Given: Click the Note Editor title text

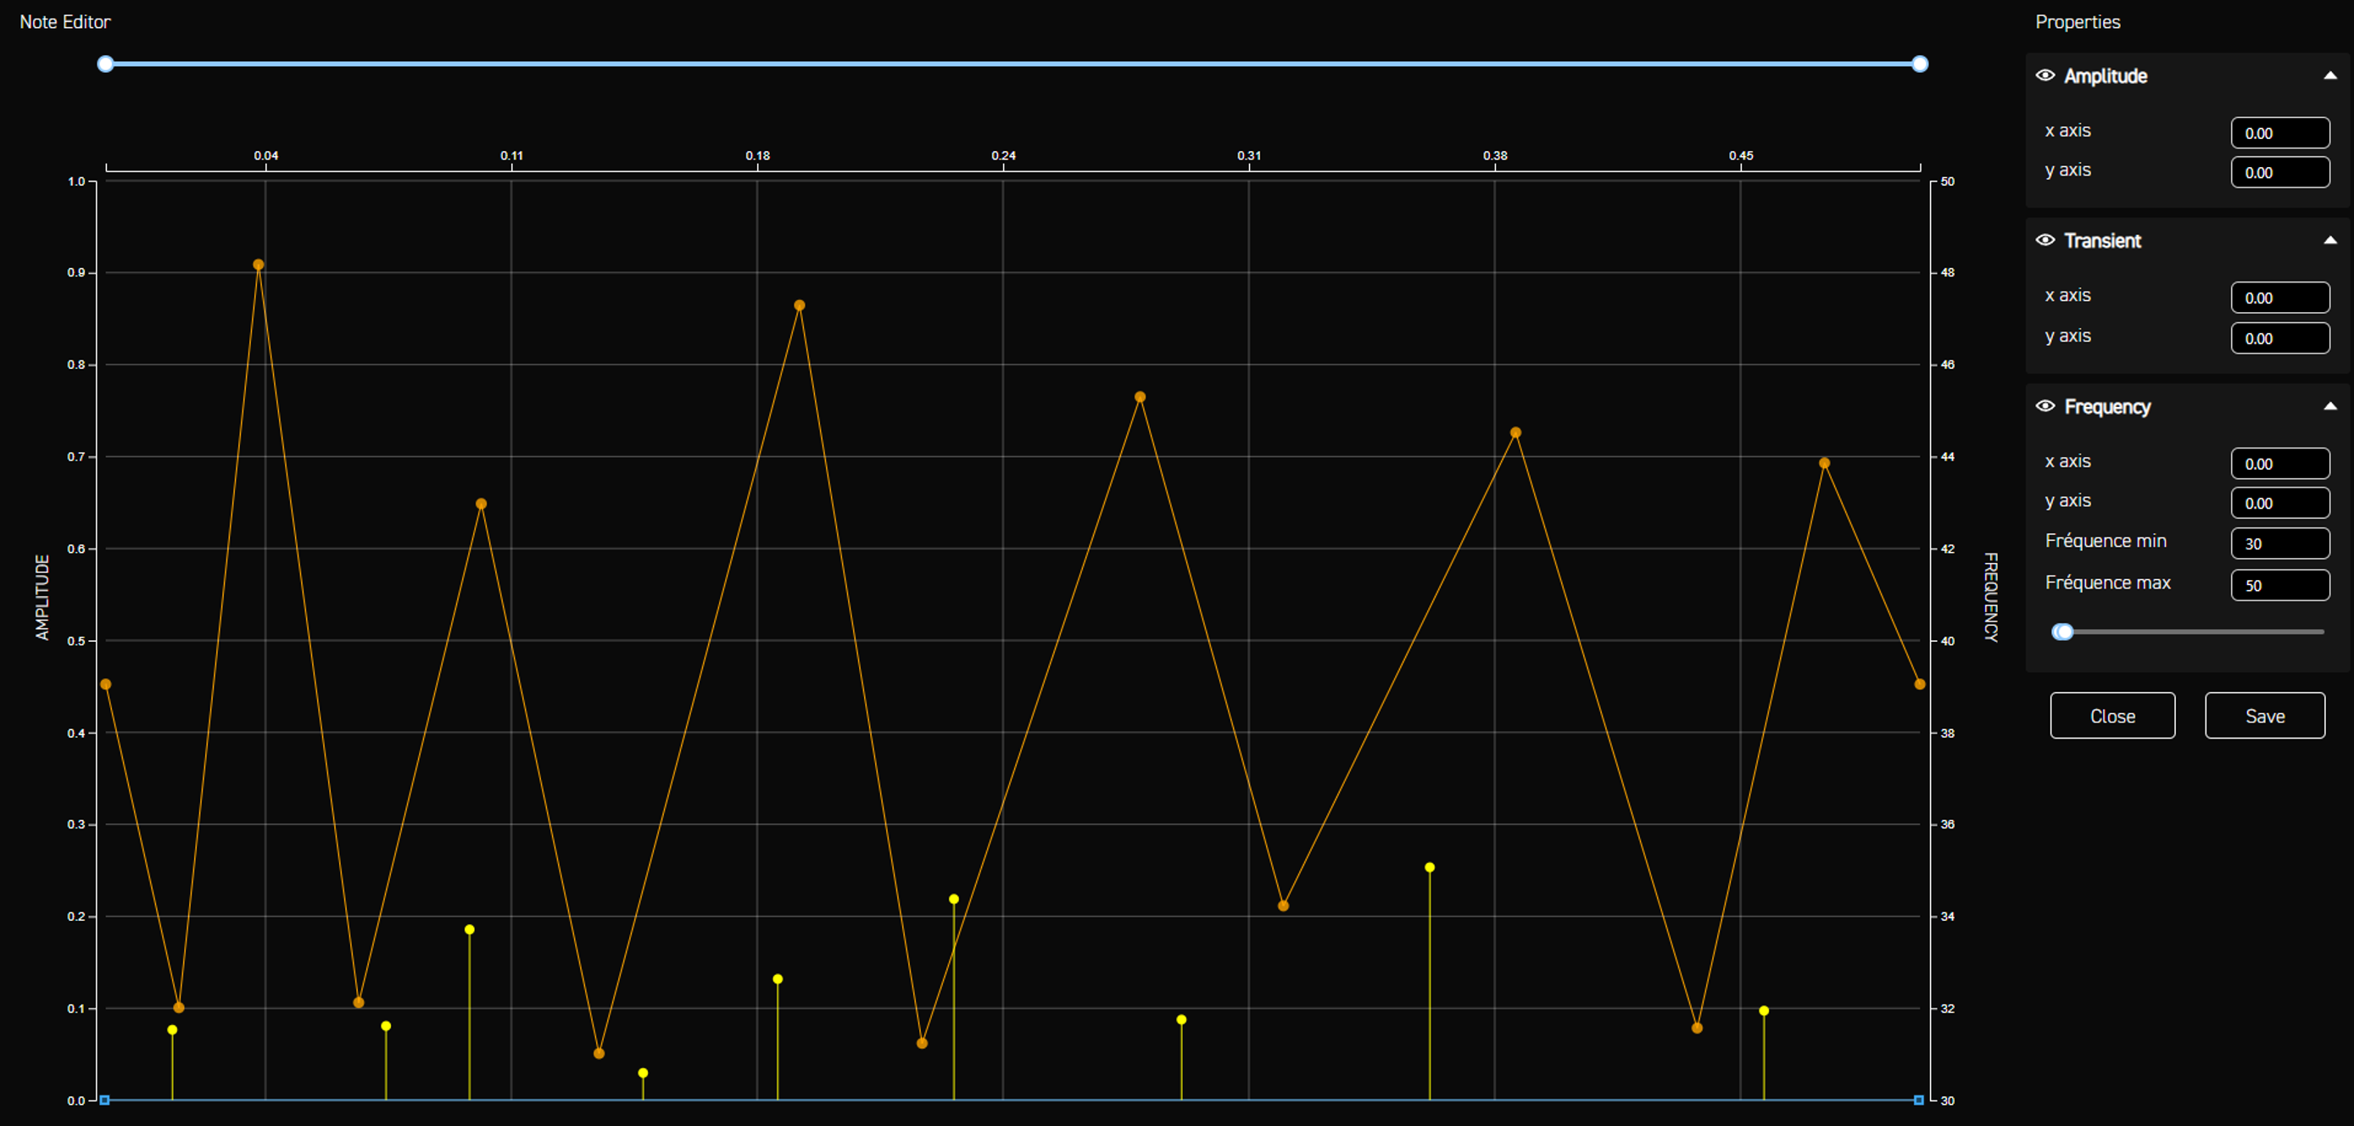Looking at the screenshot, I should coord(65,22).
